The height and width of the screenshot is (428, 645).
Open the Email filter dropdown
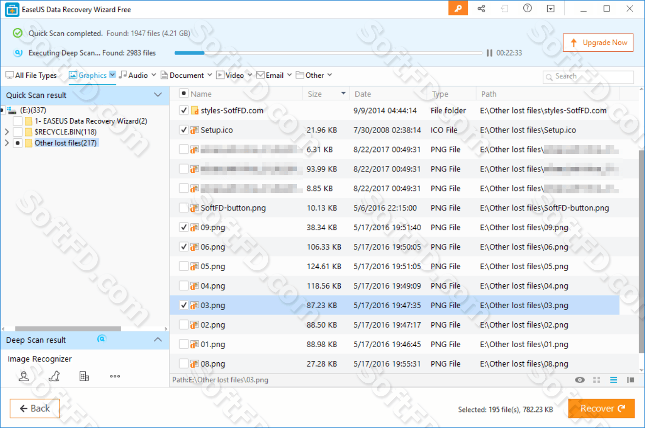[x=290, y=75]
